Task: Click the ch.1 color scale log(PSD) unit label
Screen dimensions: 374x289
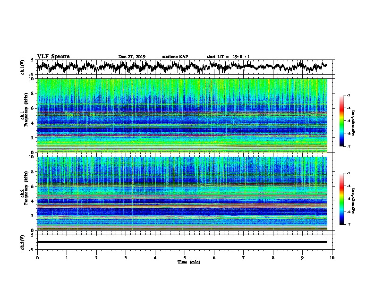Action: pyautogui.click(x=354, y=123)
